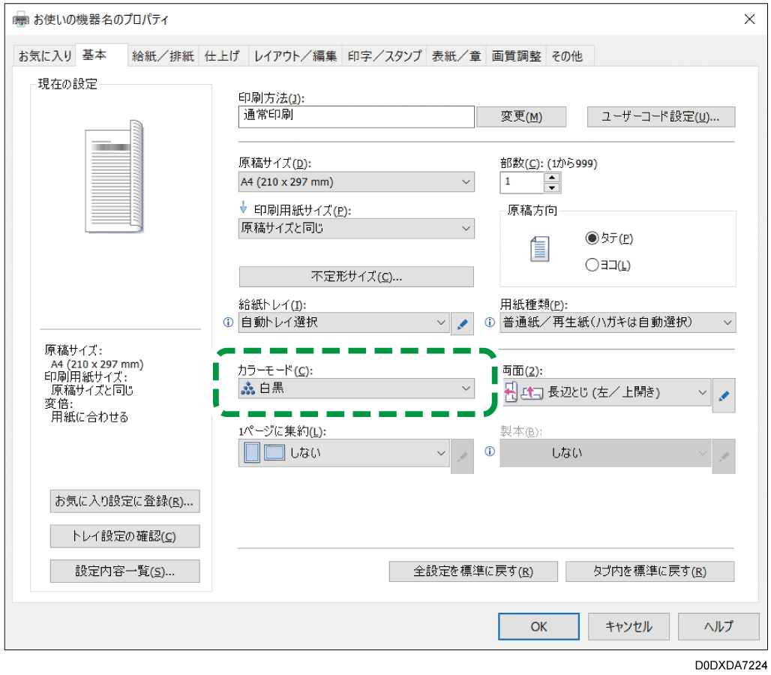Click info icon next to 製本 dropdown
The width and height of the screenshot is (771, 675).
click(490, 452)
